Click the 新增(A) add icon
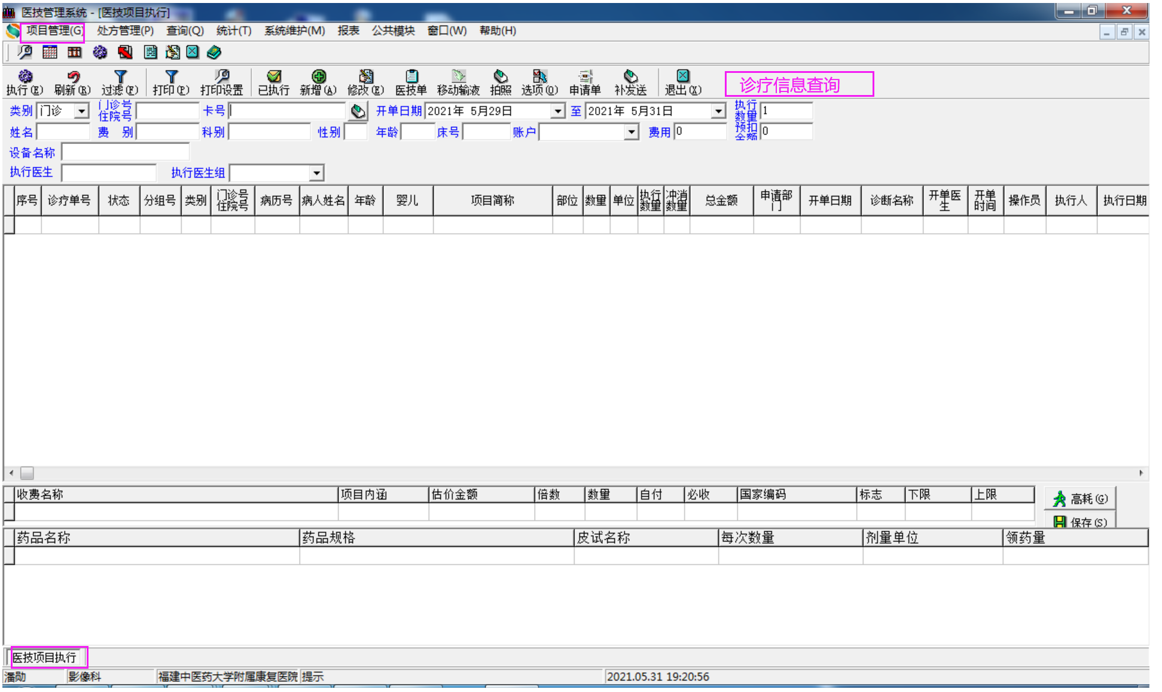 (x=318, y=82)
